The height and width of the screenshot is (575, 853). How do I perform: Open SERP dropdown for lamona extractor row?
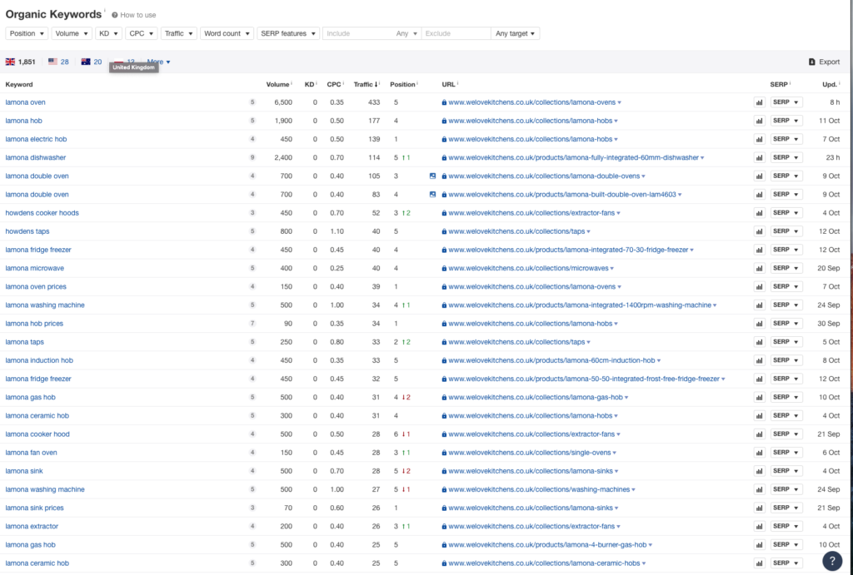tap(786, 526)
